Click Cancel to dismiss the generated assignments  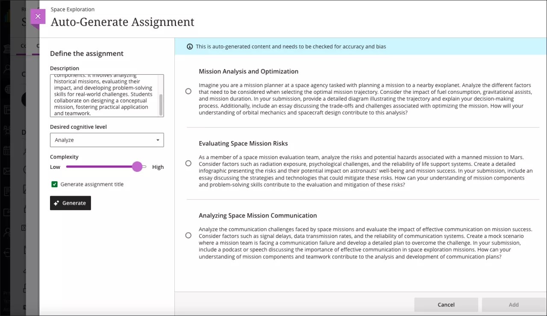tap(446, 304)
